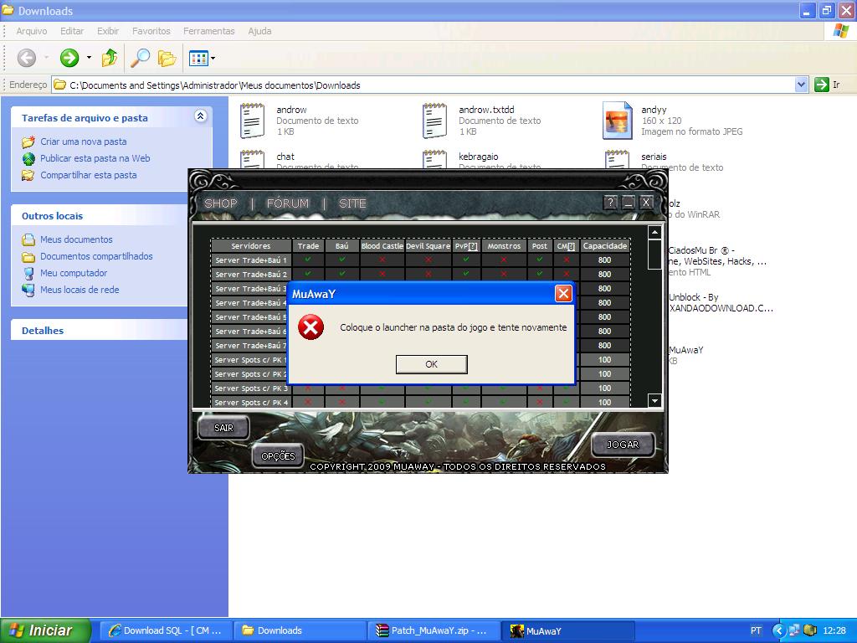Image resolution: width=857 pixels, height=643 pixels.
Task: Click Criar uma nova pasta link
Action: coord(84,141)
